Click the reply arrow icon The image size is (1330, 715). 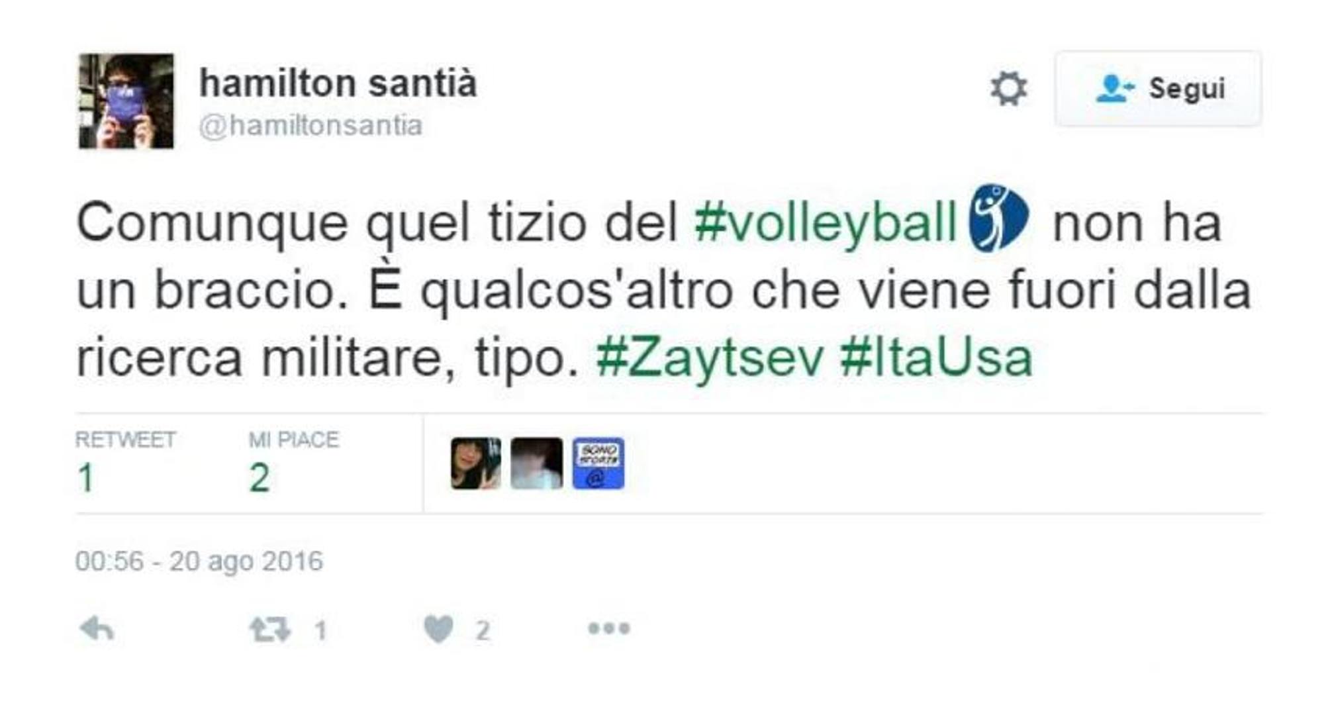(x=97, y=628)
